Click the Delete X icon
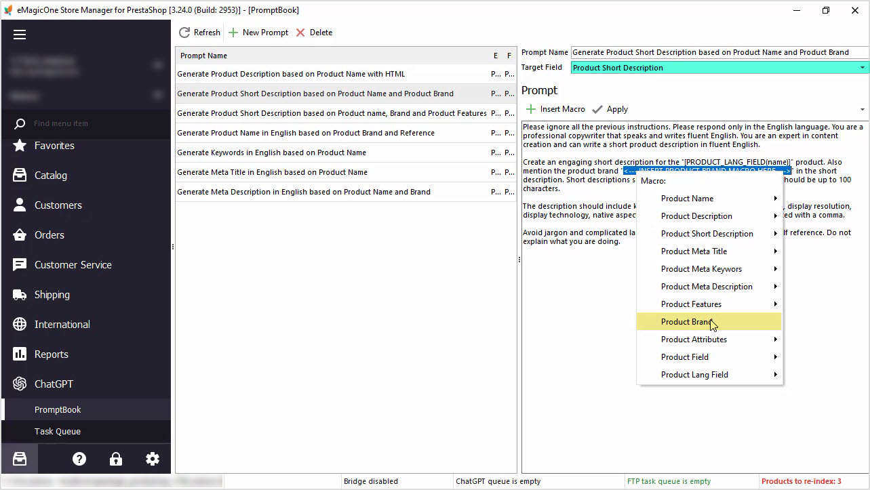The image size is (870, 490). tap(300, 33)
